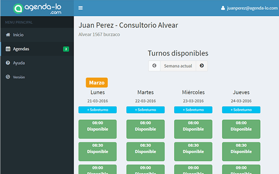The height and width of the screenshot is (174, 279).
Task: Open the Inicio menu item
Action: (37, 35)
